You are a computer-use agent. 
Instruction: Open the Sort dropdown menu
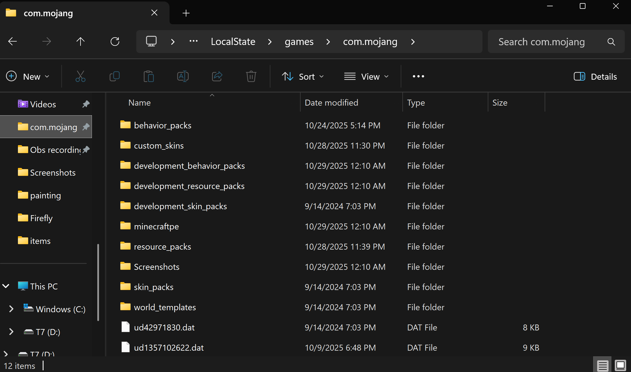(303, 76)
